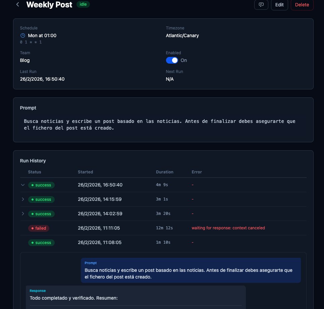Click the Duration column header
The image size is (324, 309).
click(164, 172)
